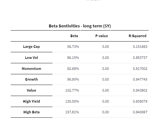Image resolution: width=167 pixels, height=130 pixels.
Task: Click the 0.838079 High Yield R-Squared cell
Action: tap(140, 101)
